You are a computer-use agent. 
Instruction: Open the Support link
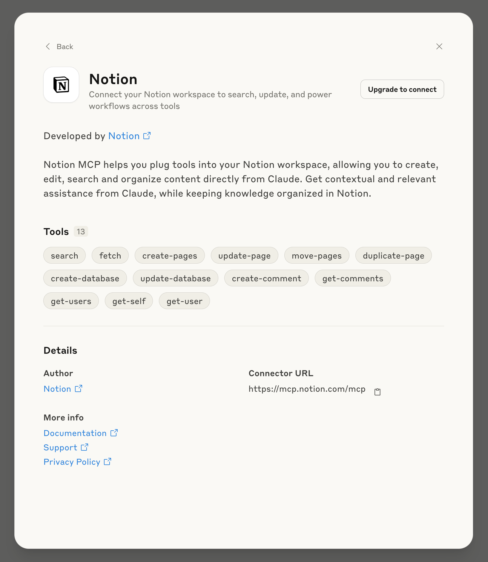pyautogui.click(x=60, y=447)
